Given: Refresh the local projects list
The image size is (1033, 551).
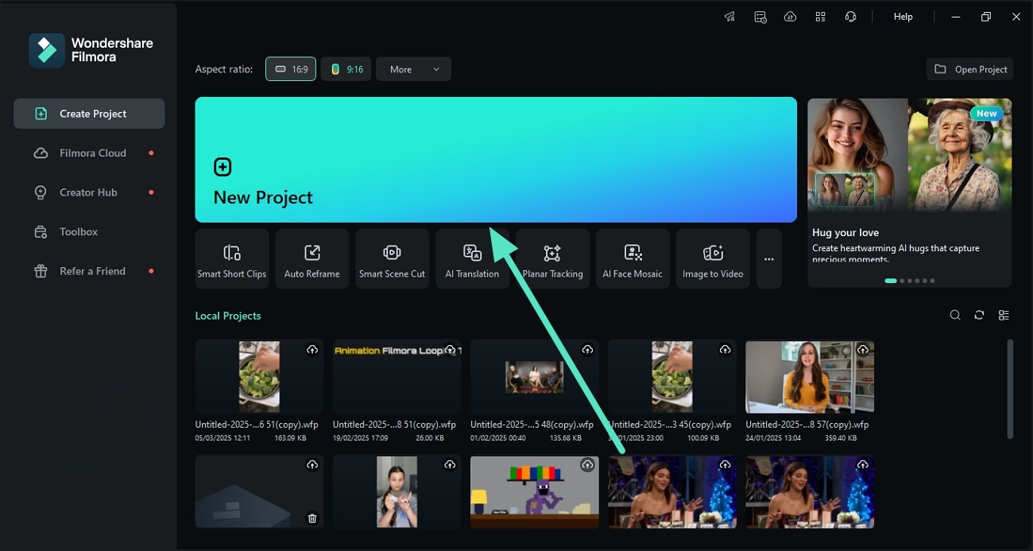Looking at the screenshot, I should (x=979, y=316).
